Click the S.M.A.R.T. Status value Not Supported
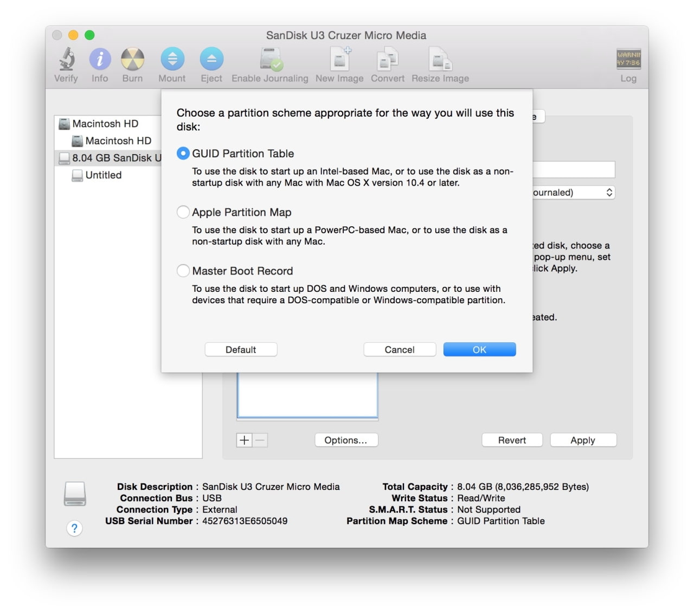Screen dimensions: 694x613 [x=489, y=509]
